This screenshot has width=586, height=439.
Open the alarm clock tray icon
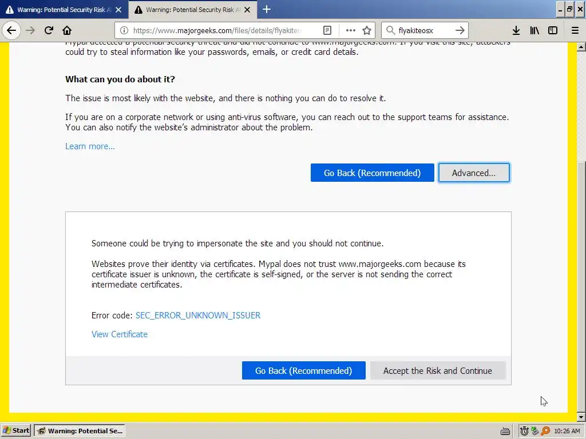pyautogui.click(x=524, y=431)
